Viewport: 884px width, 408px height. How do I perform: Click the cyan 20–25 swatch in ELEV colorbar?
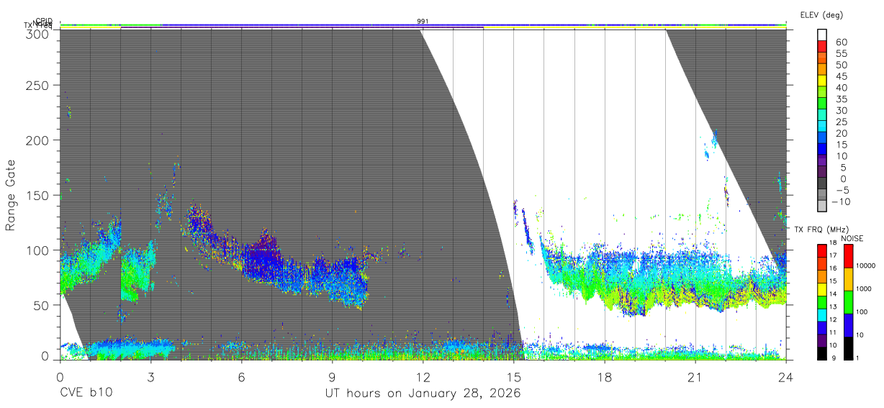pos(822,127)
